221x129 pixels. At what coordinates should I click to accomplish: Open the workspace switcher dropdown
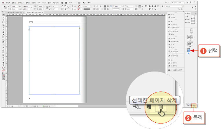(167, 3)
